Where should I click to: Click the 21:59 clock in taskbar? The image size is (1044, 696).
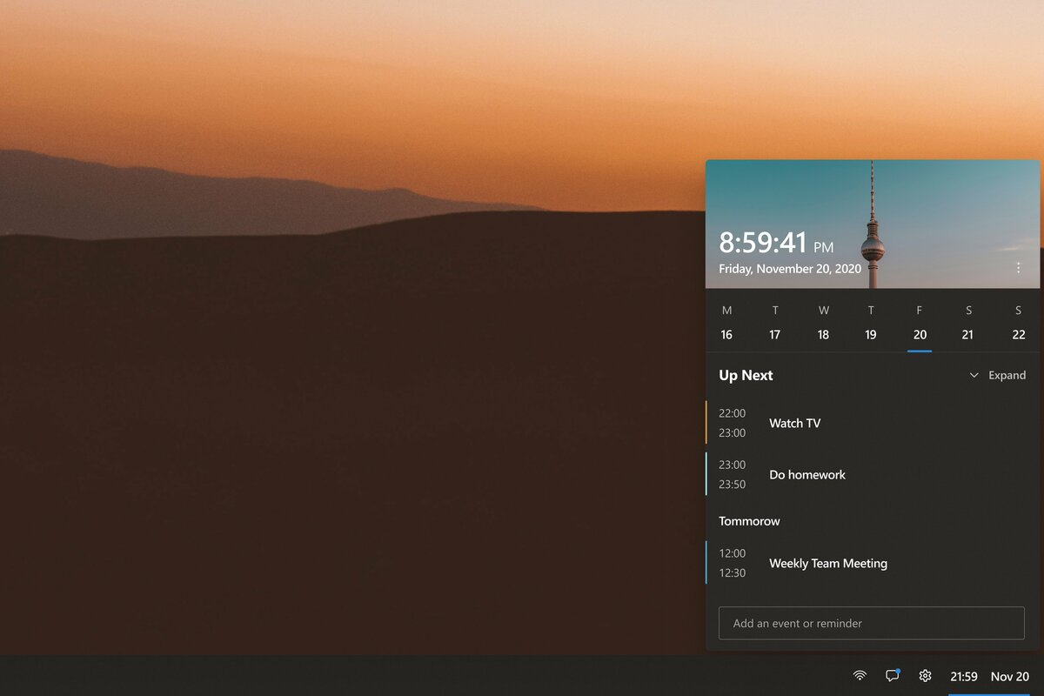[x=964, y=676]
